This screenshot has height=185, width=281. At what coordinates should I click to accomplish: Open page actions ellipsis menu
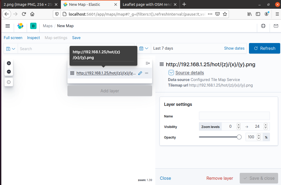pyautogui.click(x=210, y=14)
